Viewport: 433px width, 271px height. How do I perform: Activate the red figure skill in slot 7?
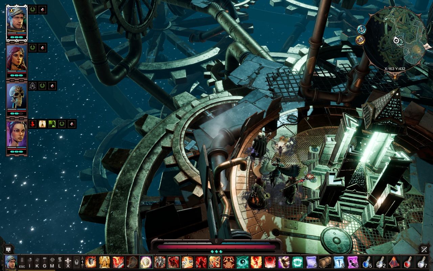(174, 262)
